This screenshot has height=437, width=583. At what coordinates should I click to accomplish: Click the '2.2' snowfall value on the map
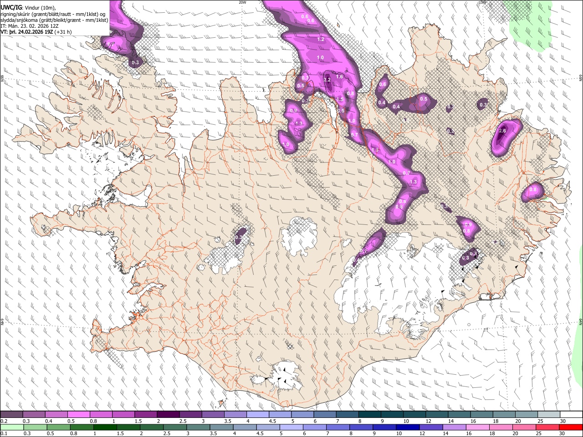pyautogui.click(x=327, y=80)
